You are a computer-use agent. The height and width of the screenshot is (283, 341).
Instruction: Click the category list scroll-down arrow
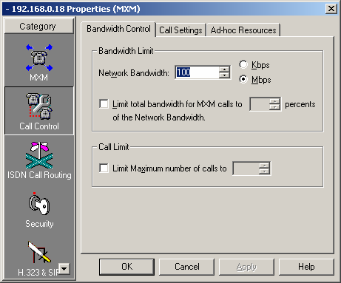(64, 268)
